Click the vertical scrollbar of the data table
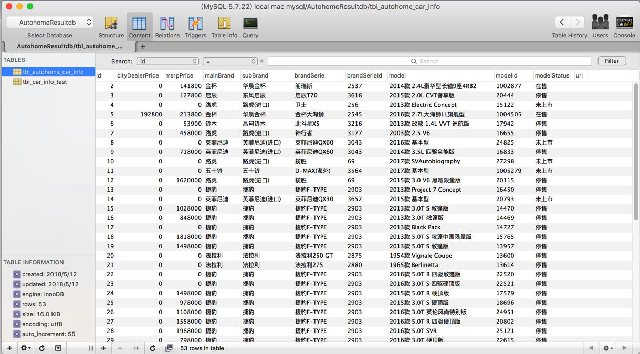Screen dimensions: 640x354 636,152
